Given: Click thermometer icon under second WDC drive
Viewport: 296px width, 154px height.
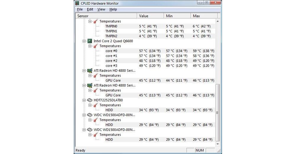Looking at the screenshot, I should tap(96, 135).
